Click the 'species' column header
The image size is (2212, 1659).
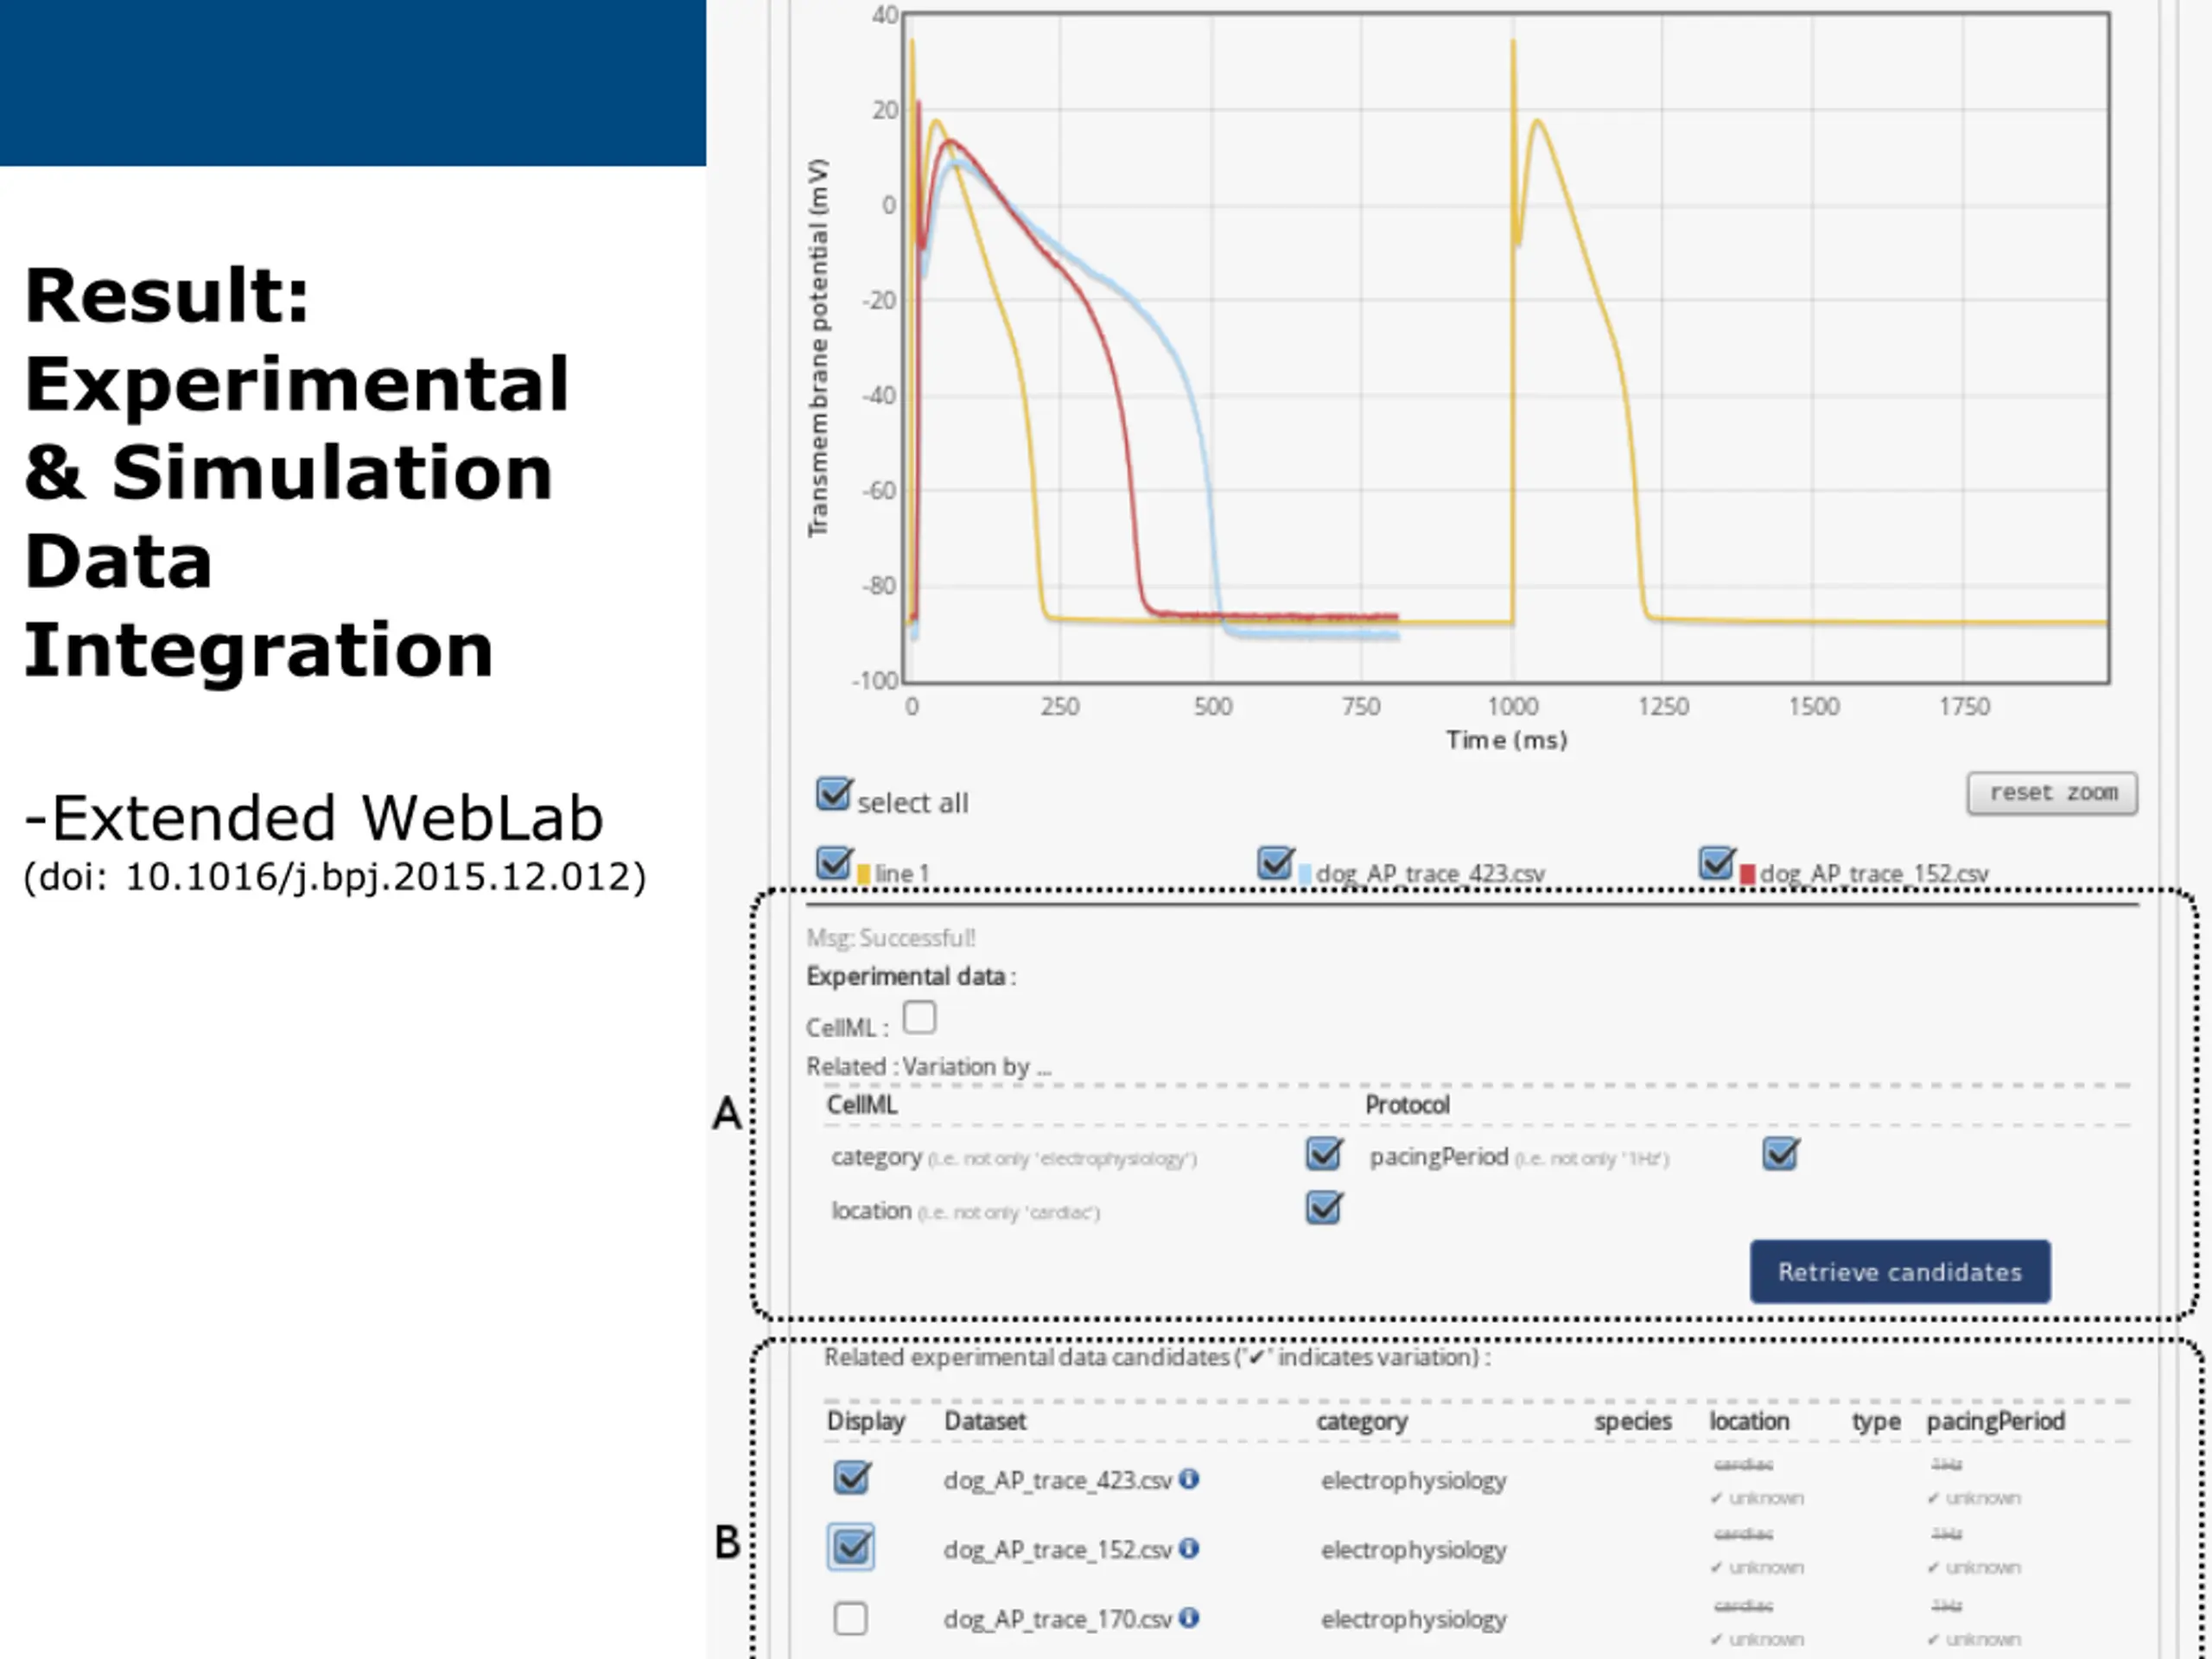(1633, 1422)
